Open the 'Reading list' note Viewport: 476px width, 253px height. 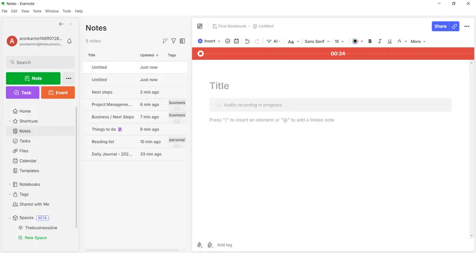point(135,142)
